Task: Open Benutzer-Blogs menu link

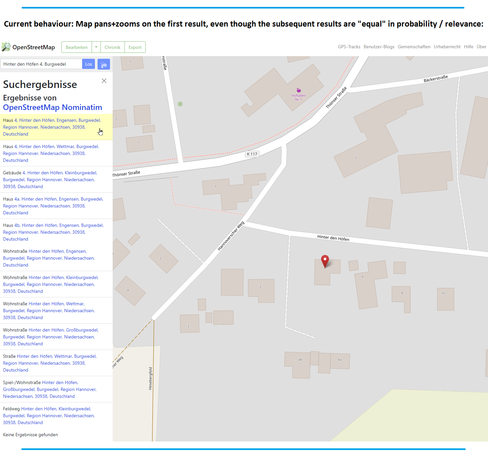Action: (379, 47)
